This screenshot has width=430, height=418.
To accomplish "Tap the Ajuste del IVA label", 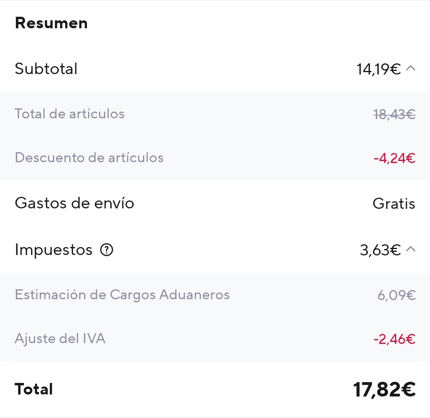I will click(60, 338).
